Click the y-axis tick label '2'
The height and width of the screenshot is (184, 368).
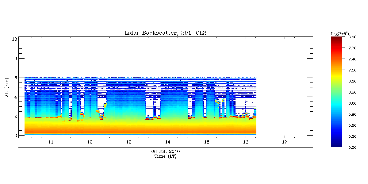[15, 116]
